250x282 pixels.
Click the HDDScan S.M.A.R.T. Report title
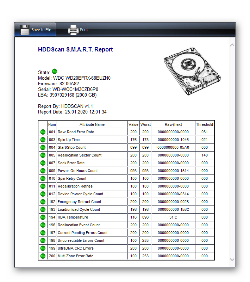[x=75, y=49]
